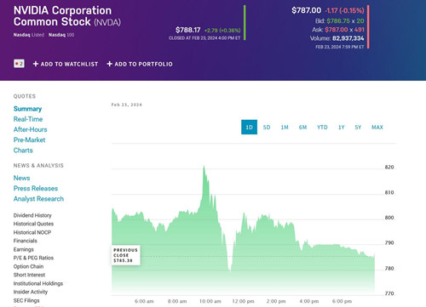Select the YTD chart range
Screen dimensions: 426x307
[x=322, y=128]
